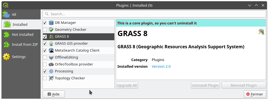
Task: Open the Version 2.0 link
Action: tap(161, 66)
